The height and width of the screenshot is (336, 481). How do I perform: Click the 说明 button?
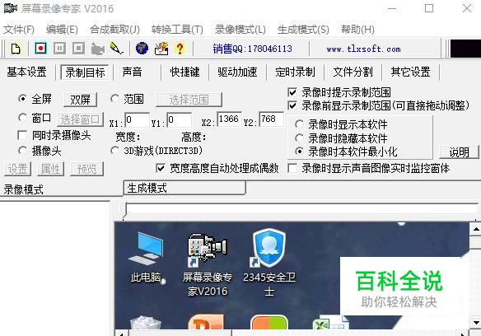[x=459, y=152]
